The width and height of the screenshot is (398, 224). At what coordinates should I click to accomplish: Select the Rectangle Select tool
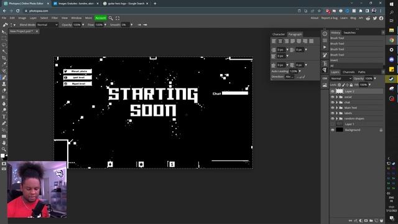(4, 39)
